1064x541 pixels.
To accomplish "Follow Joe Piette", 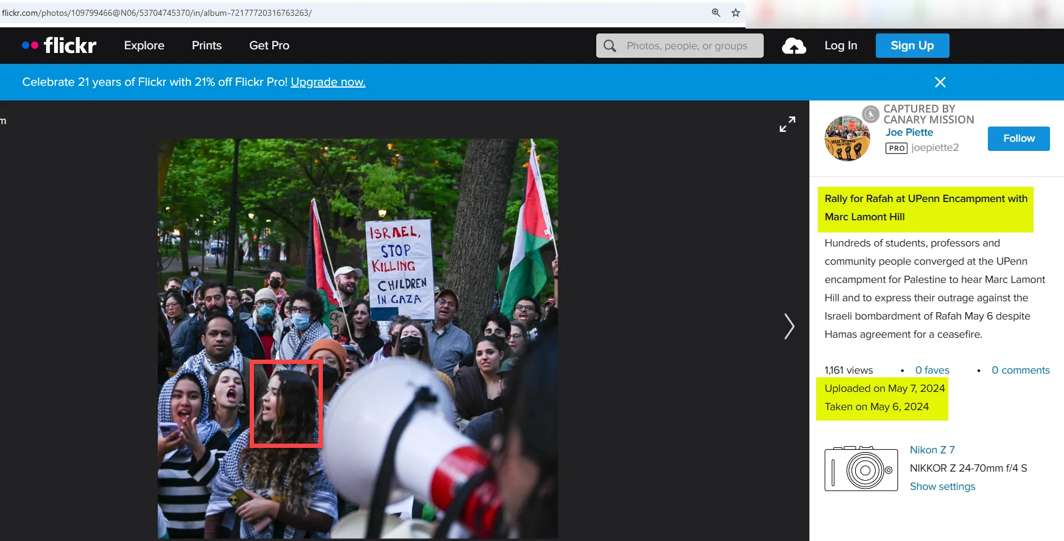I will 1018,139.
